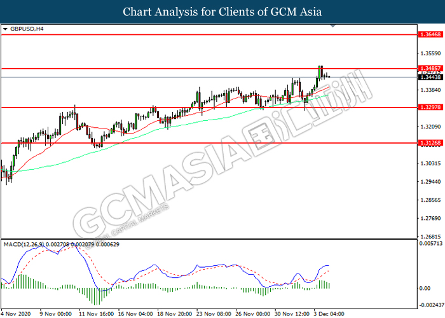This screenshot has height=318, width=445.
Task: Click the GBPUSD,H4 symbol label
Action: (x=27, y=29)
